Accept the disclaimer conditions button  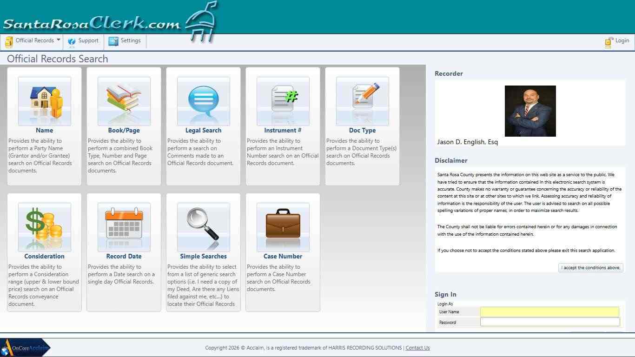590,267
